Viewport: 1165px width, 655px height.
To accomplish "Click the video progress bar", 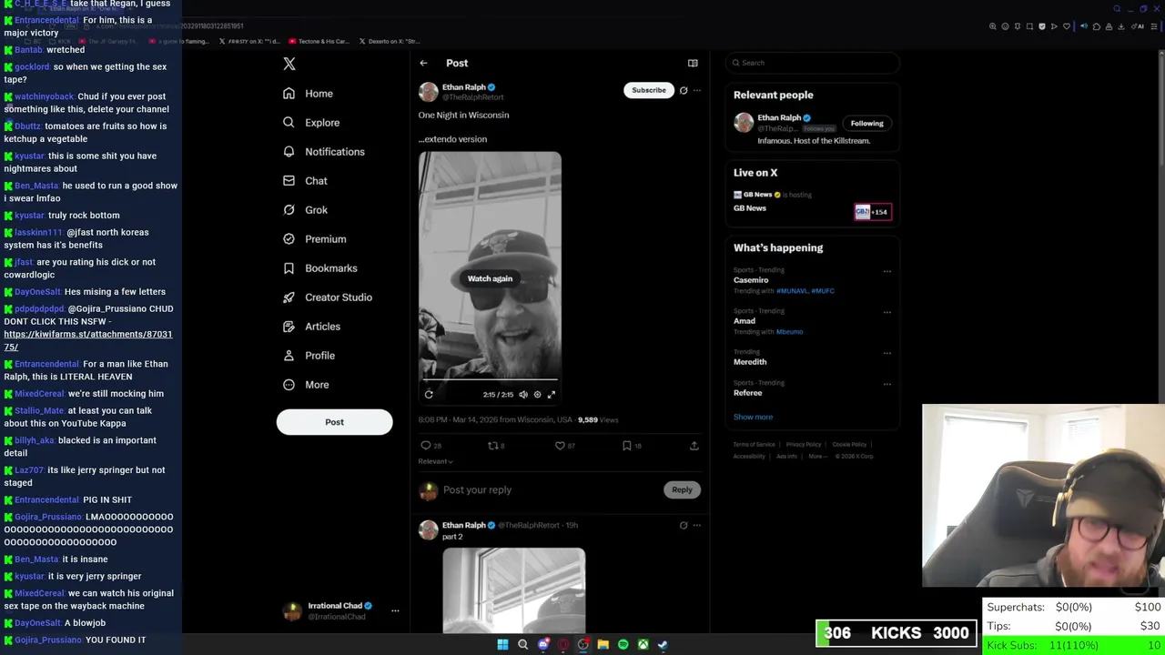I will (x=490, y=379).
